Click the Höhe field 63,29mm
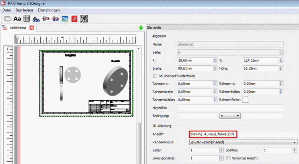 [x=261, y=68]
